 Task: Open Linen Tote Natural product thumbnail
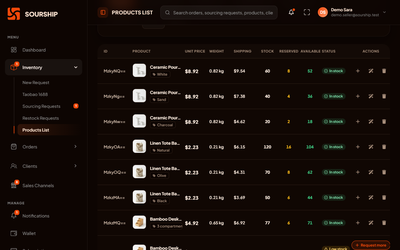pyautogui.click(x=139, y=146)
